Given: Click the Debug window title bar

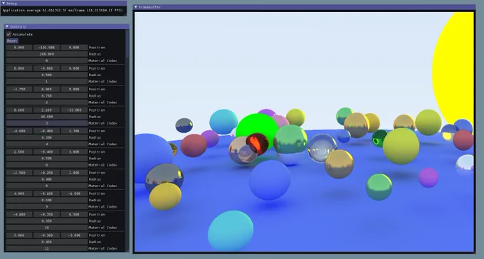Looking at the screenshot, I should (x=63, y=4).
